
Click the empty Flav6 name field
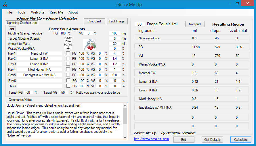40,80
